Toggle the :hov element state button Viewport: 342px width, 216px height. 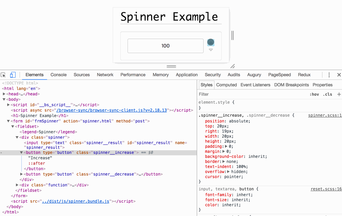pyautogui.click(x=314, y=94)
